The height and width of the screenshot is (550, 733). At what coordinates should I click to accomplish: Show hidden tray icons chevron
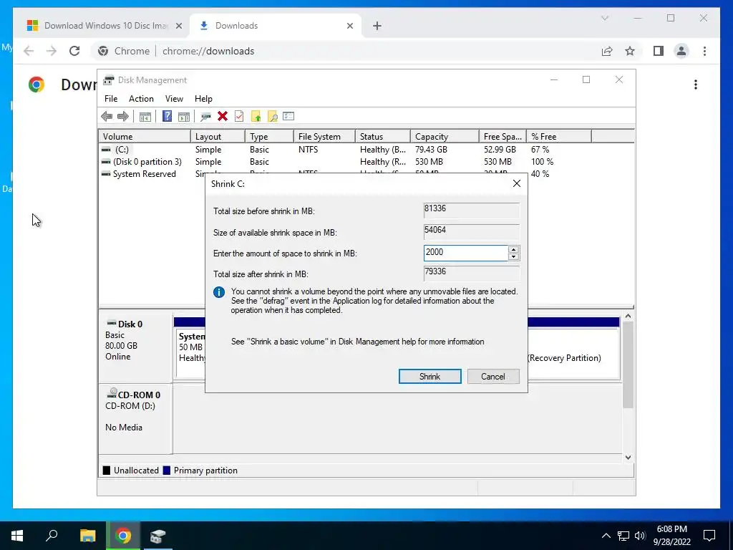click(x=606, y=536)
